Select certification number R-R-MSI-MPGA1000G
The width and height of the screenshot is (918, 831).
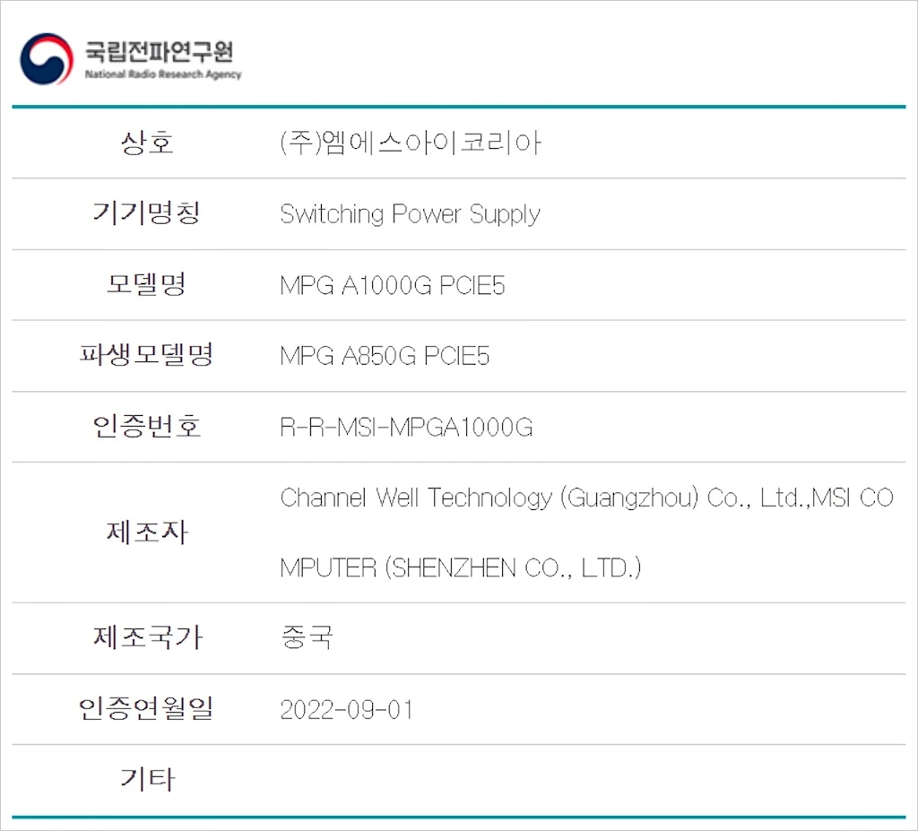pos(406,428)
